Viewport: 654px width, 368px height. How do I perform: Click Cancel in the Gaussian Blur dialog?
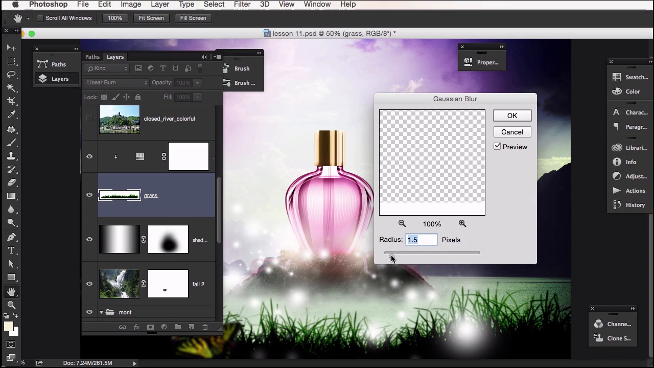(x=512, y=132)
